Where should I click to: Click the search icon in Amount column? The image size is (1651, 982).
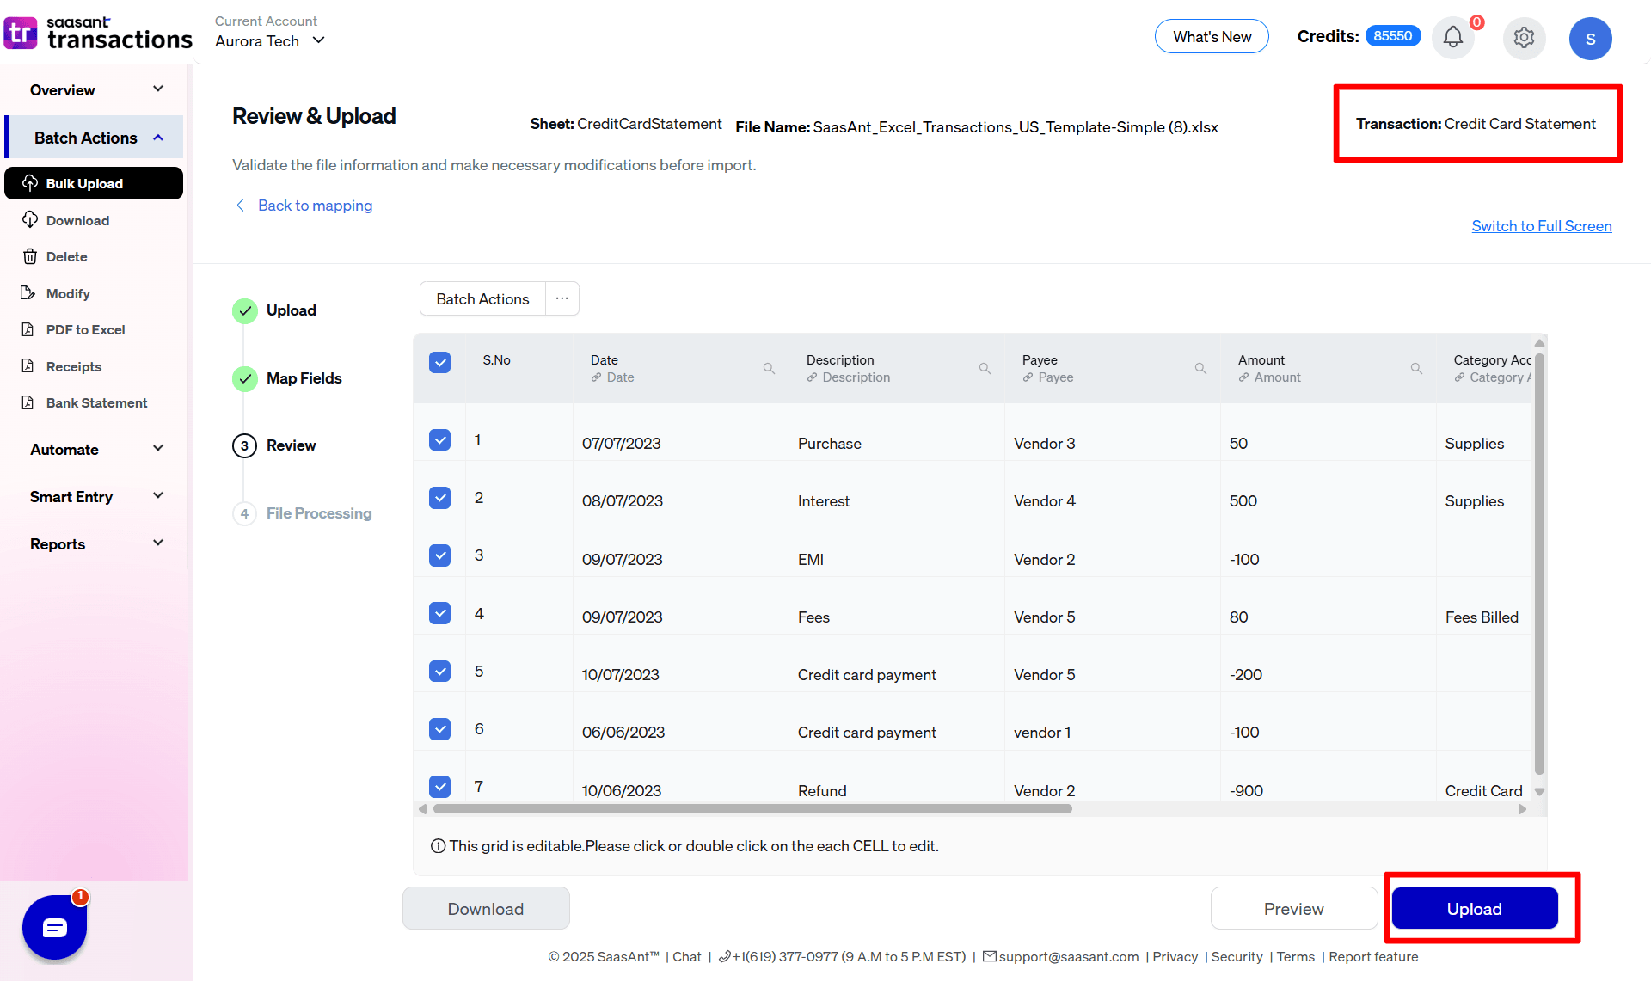point(1416,368)
